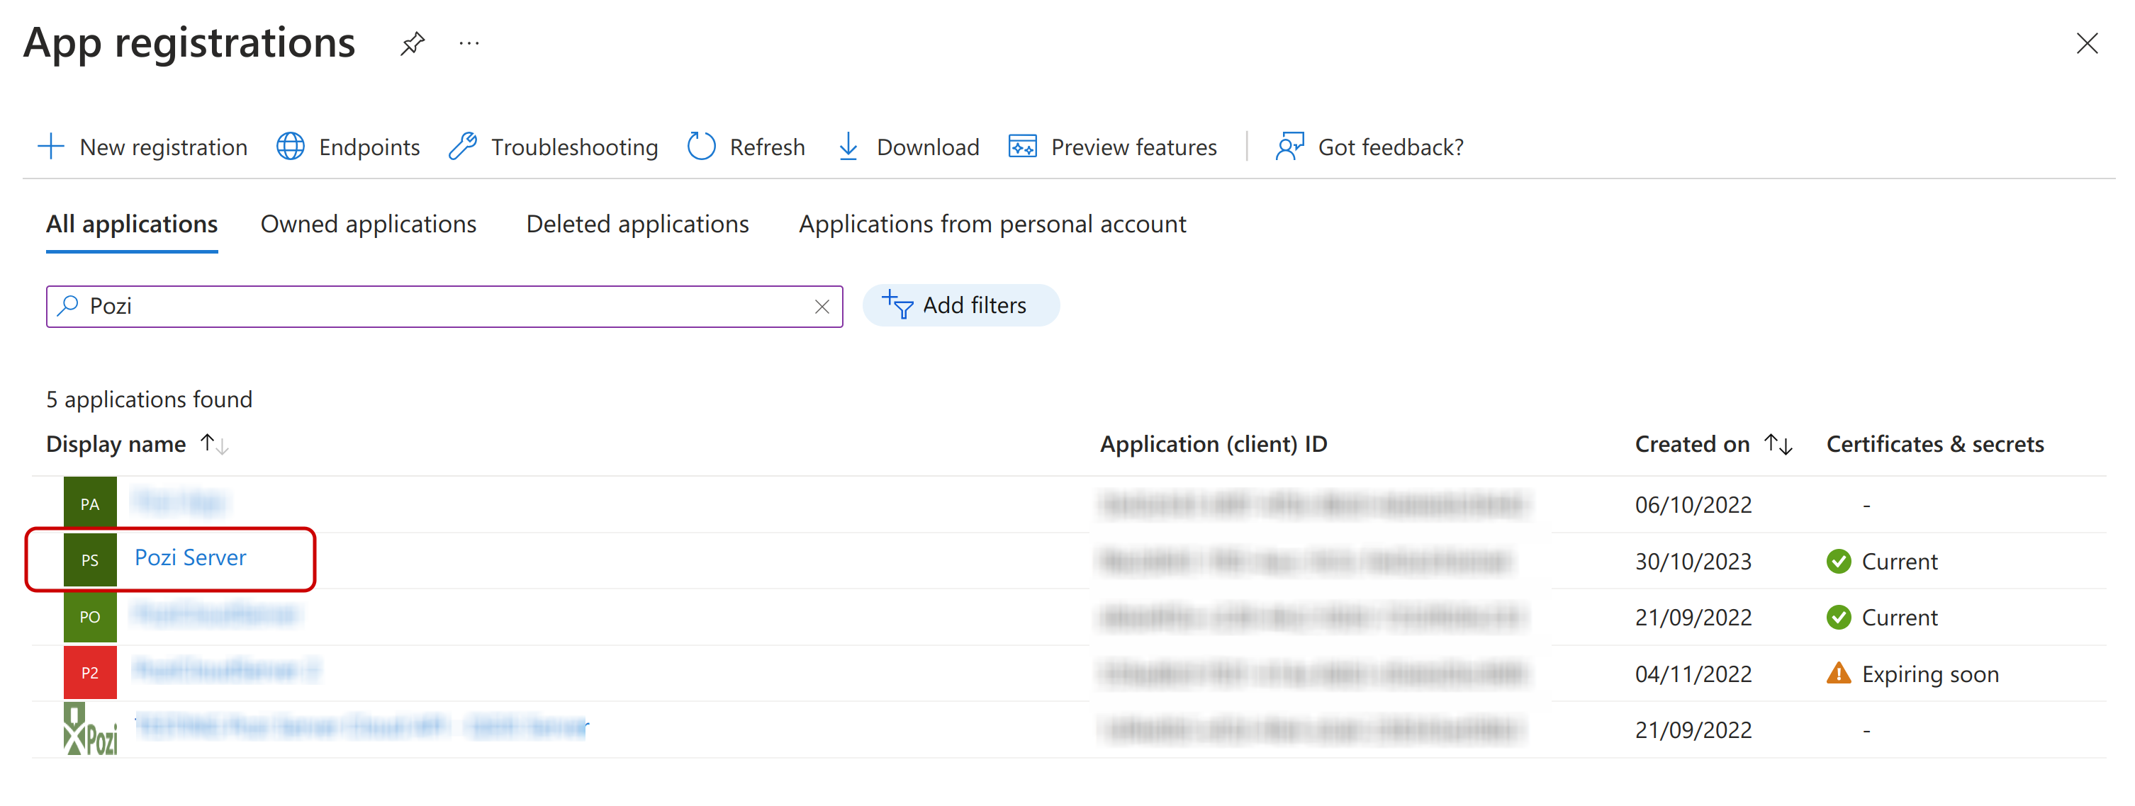This screenshot has width=2135, height=806.
Task: Click Got feedback? button
Action: point(1369,147)
